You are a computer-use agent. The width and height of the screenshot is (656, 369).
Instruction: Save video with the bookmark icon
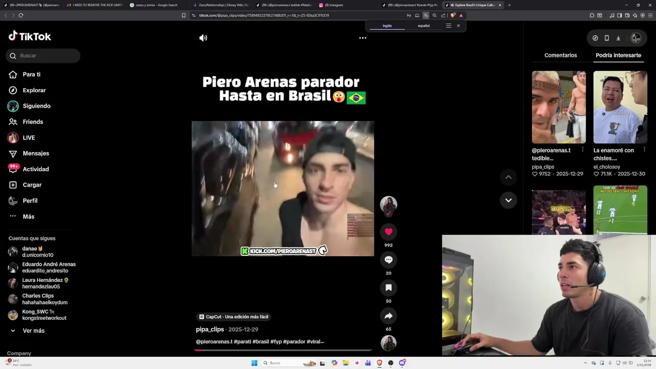[388, 288]
